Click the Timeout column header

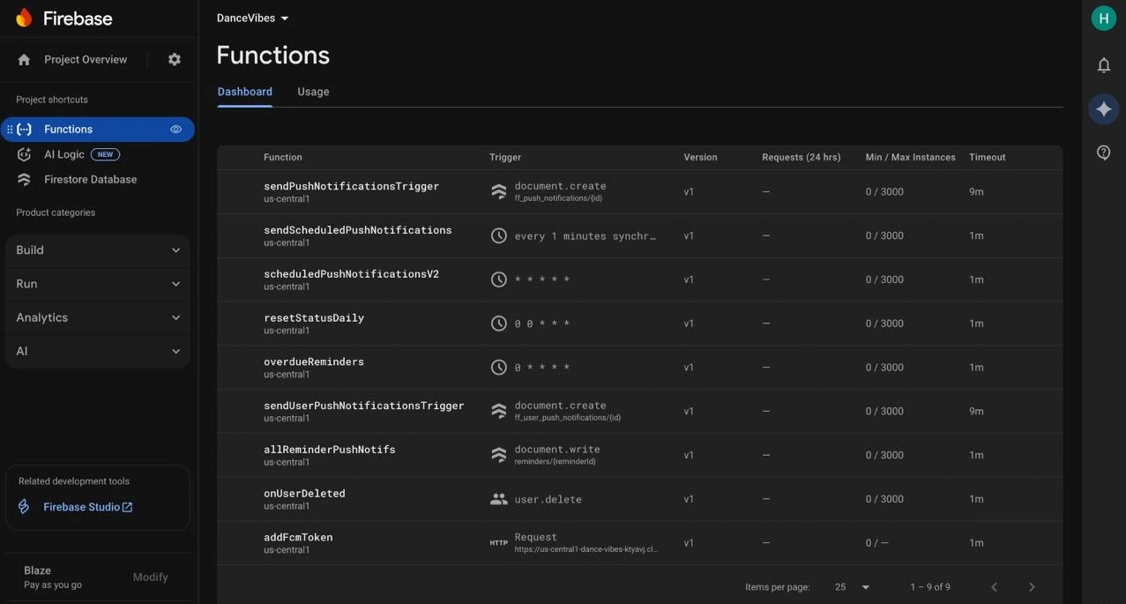[x=988, y=157]
